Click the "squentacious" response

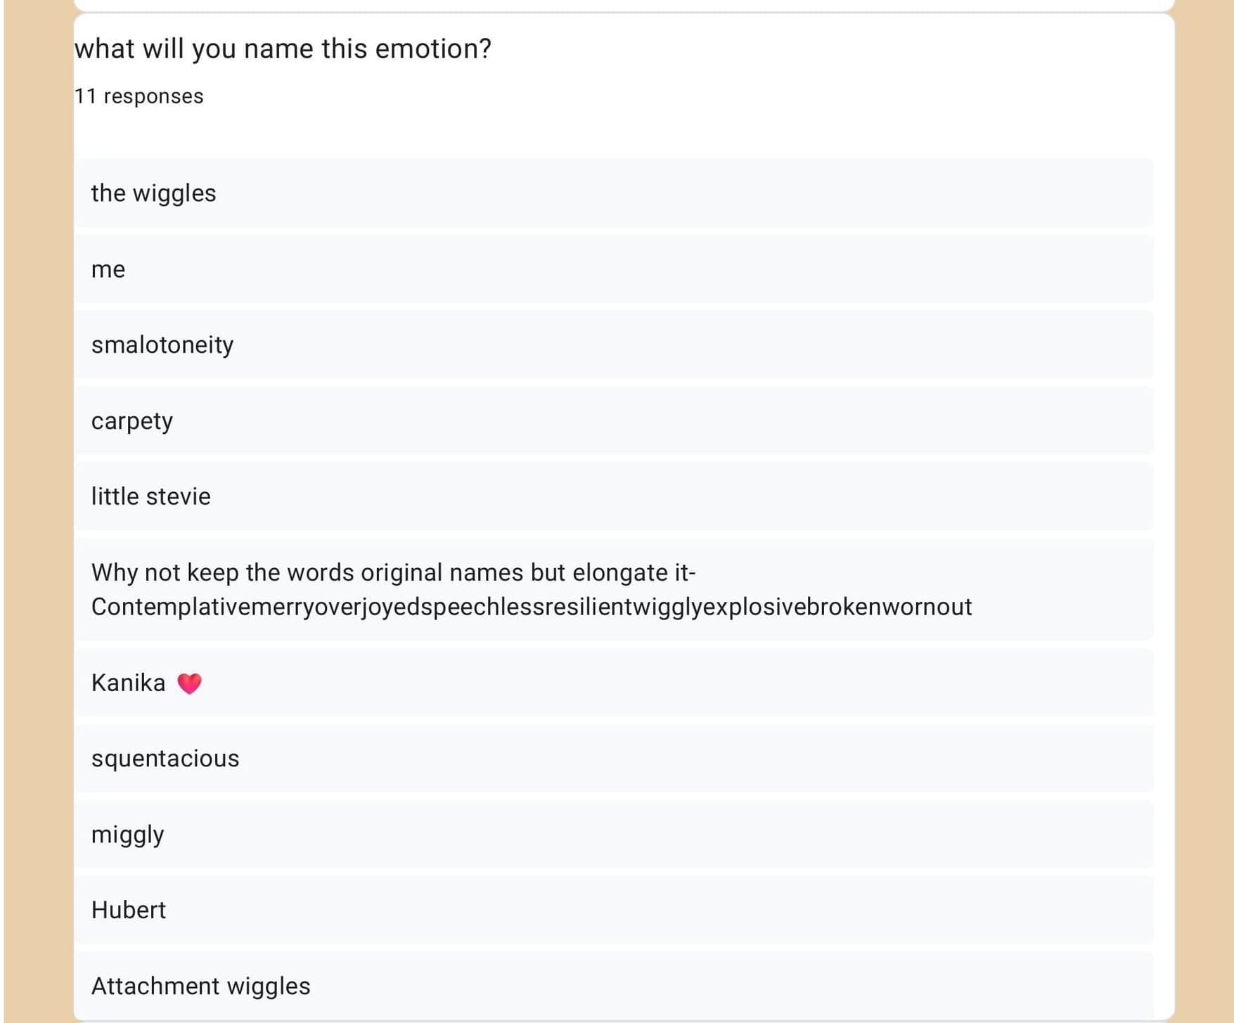tap(165, 759)
